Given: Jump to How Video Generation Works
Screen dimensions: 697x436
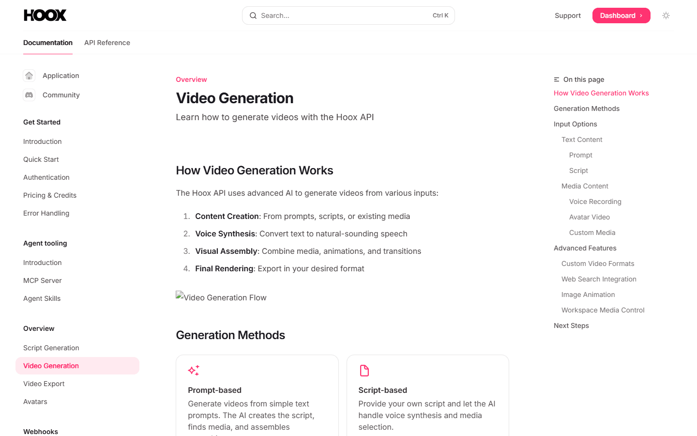Looking at the screenshot, I should [x=601, y=93].
